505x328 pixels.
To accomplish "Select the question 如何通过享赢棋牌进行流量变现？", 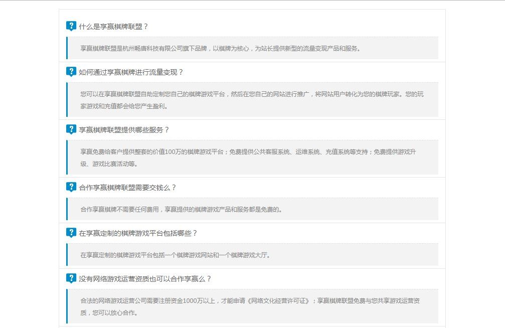I will 131,73.
